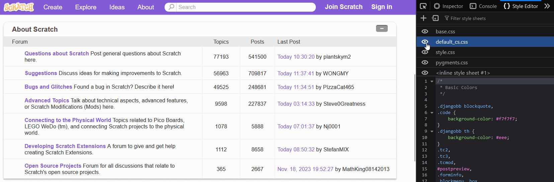Select default_cs.css style sheet
Screen dimensions: 554x182
(x=452, y=42)
